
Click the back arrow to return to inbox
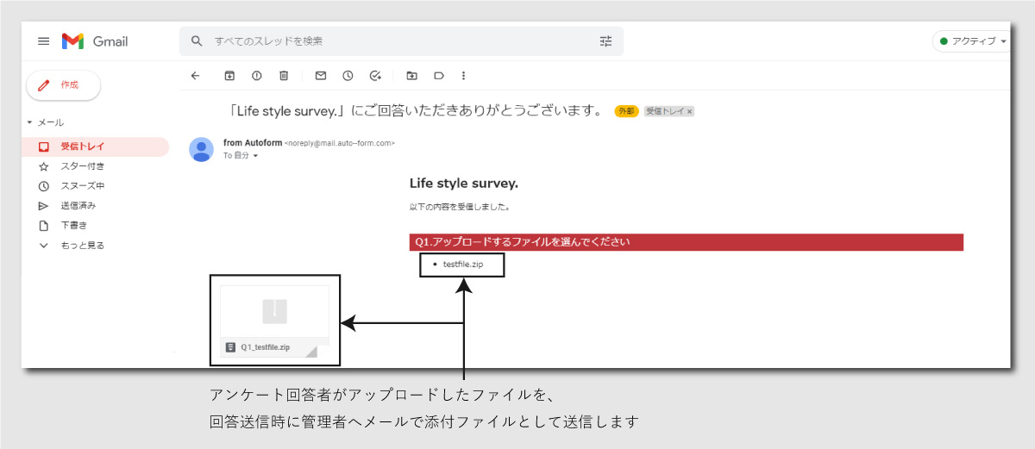coord(195,76)
